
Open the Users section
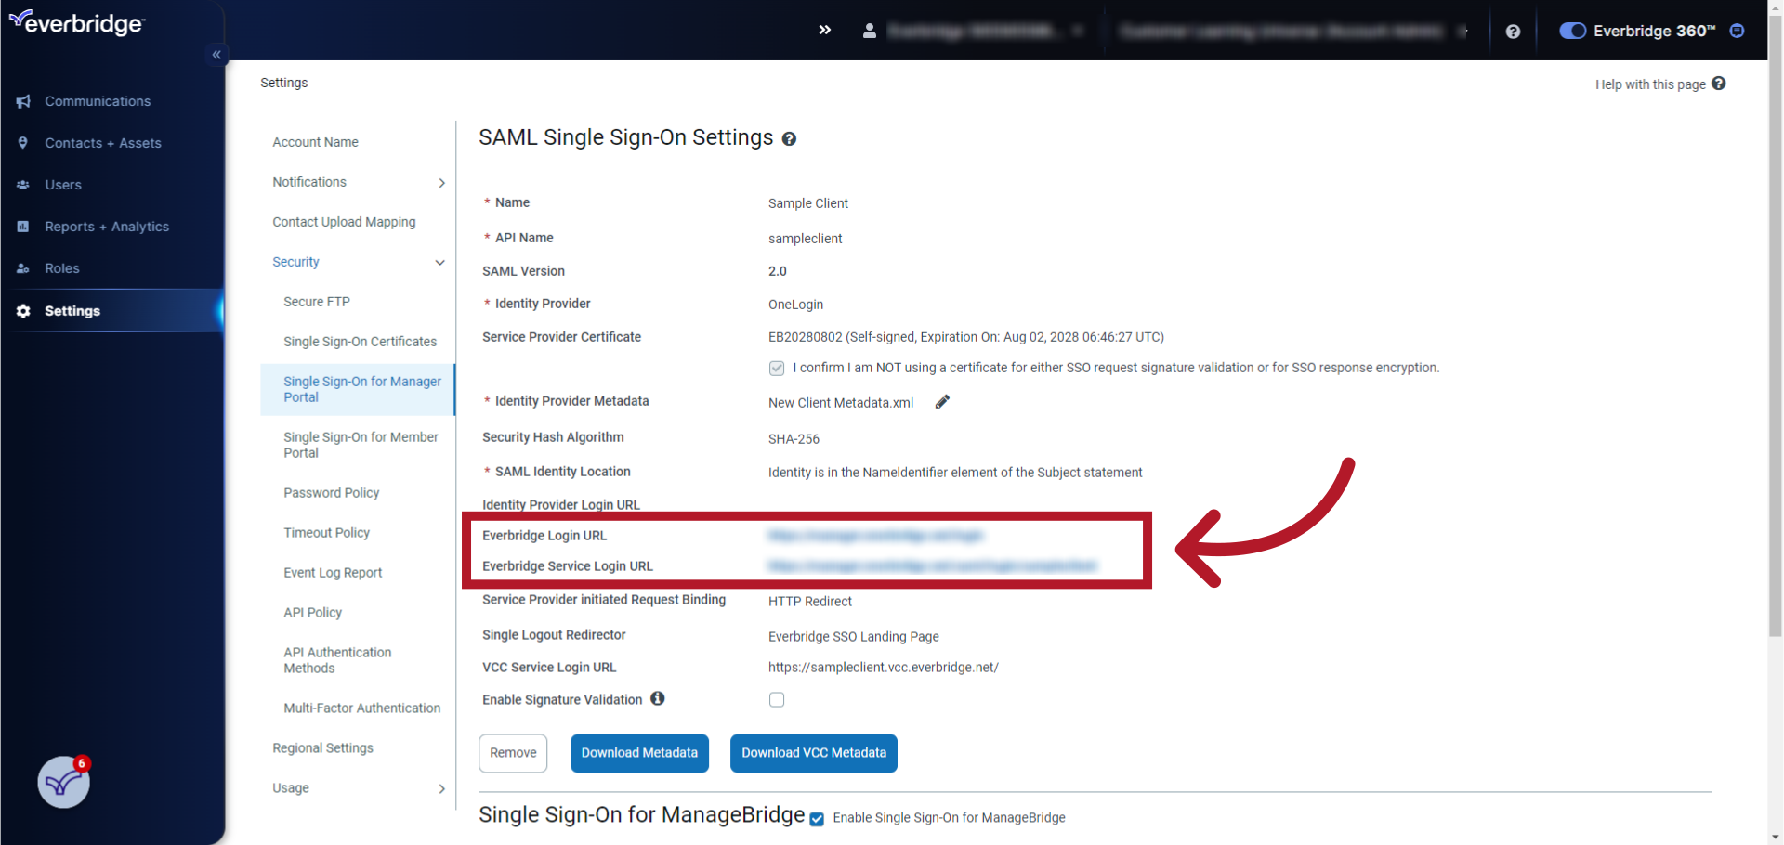click(x=63, y=185)
